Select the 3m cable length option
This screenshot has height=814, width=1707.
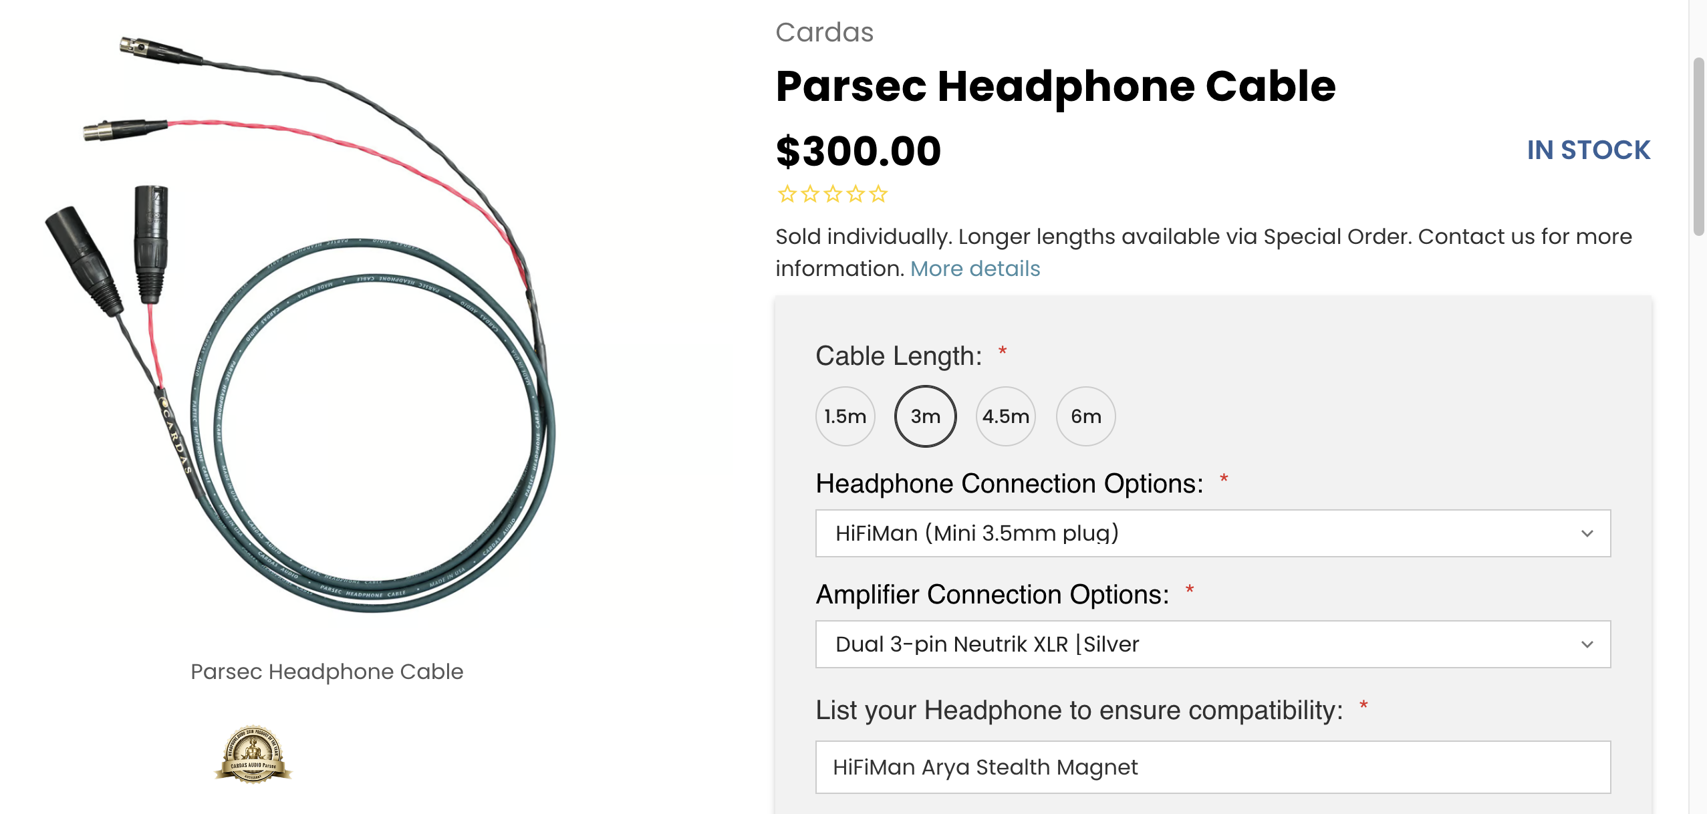[x=925, y=416]
